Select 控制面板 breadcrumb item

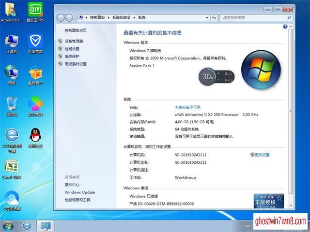tap(97, 17)
